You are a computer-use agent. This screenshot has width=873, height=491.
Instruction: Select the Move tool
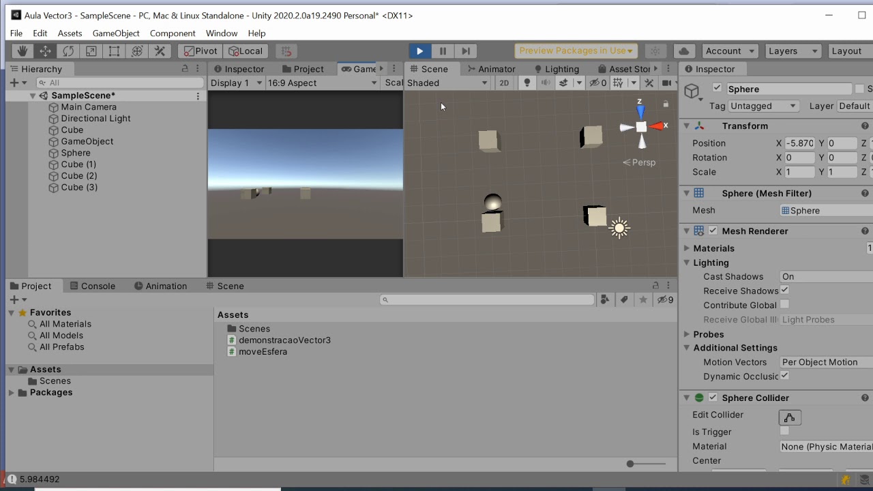pos(45,51)
